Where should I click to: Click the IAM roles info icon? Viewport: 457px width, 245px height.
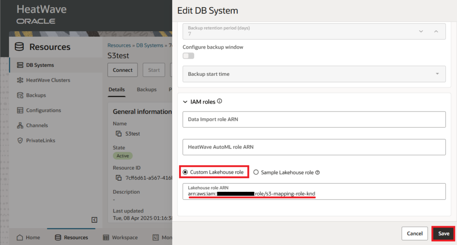[220, 101]
